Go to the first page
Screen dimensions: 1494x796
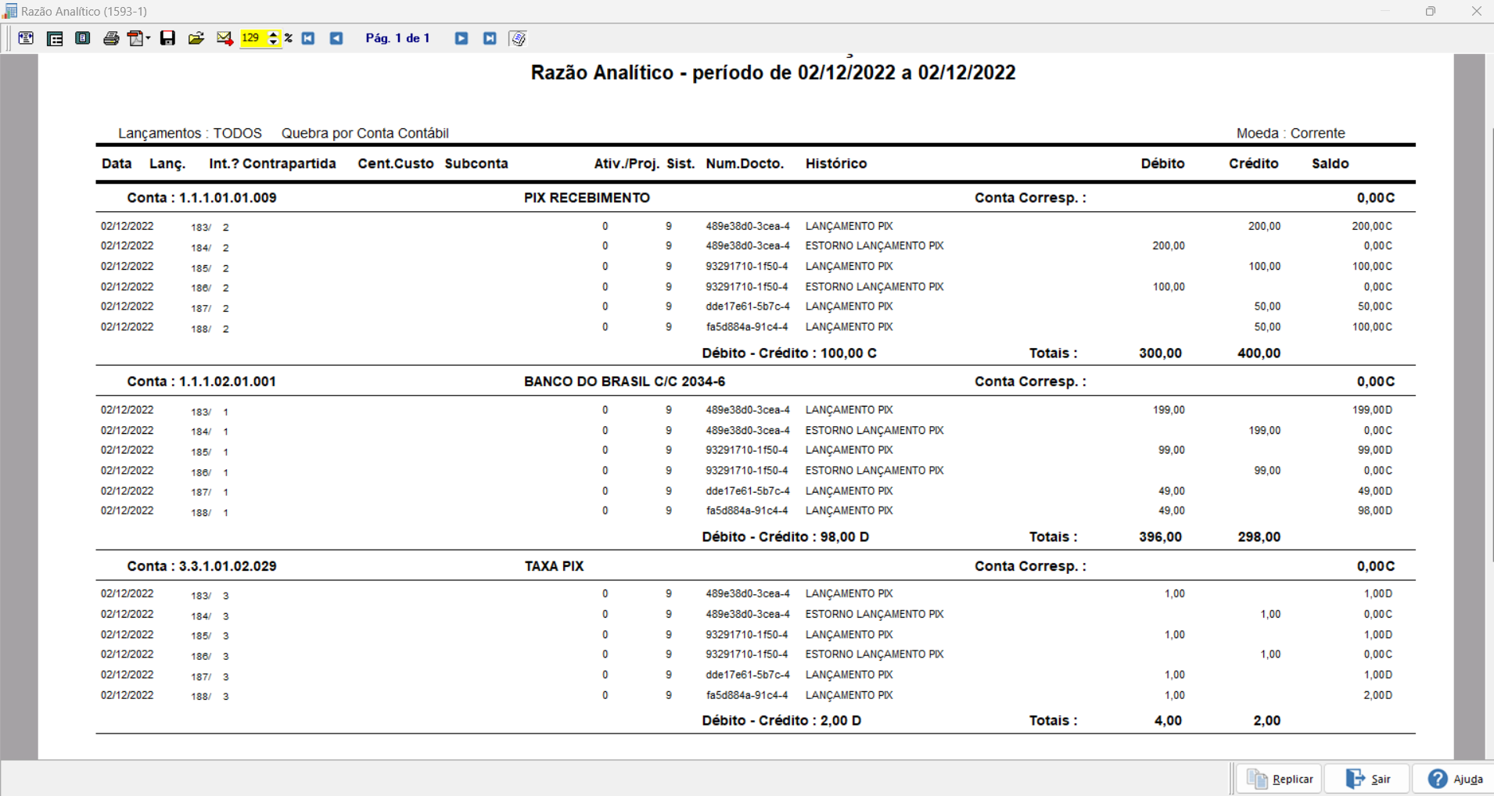pyautogui.click(x=308, y=38)
